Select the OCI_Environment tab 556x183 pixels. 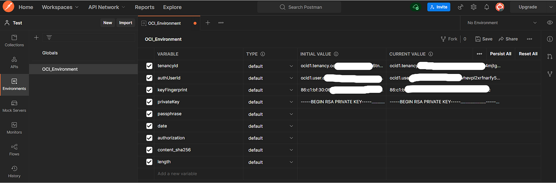click(169, 23)
